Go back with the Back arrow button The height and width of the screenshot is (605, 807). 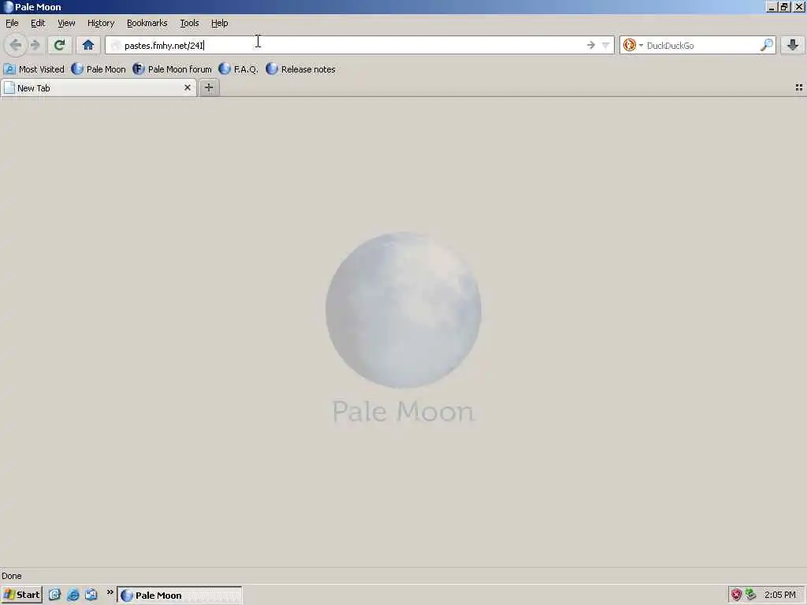(x=16, y=45)
